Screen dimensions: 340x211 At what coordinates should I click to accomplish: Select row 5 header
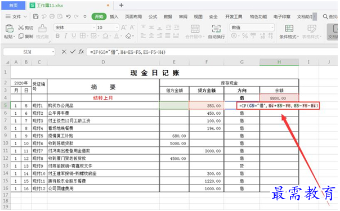click(6, 106)
